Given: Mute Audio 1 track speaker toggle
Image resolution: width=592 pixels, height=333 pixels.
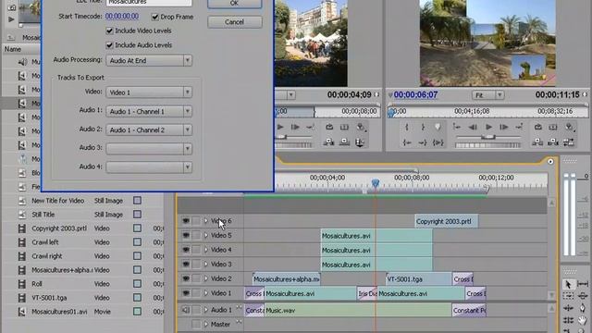Looking at the screenshot, I should (186, 310).
